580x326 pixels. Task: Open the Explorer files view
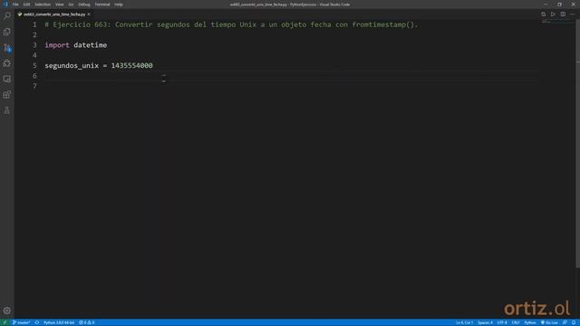[x=7, y=32]
